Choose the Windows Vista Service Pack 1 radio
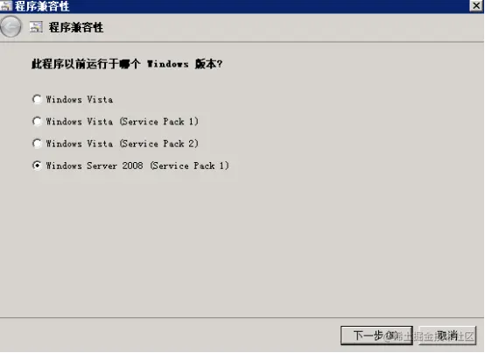The height and width of the screenshot is (353, 485). click(37, 121)
